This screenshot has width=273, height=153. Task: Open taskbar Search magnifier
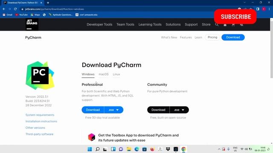98,149
